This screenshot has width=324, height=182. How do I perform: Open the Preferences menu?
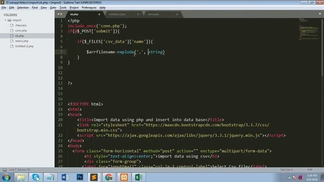tap(89, 8)
